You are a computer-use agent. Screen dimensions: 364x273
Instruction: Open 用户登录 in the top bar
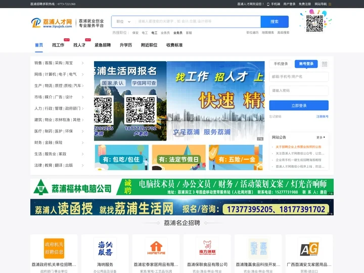click(x=289, y=4)
